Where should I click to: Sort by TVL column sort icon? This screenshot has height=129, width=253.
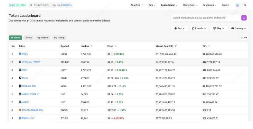[x=209, y=46]
